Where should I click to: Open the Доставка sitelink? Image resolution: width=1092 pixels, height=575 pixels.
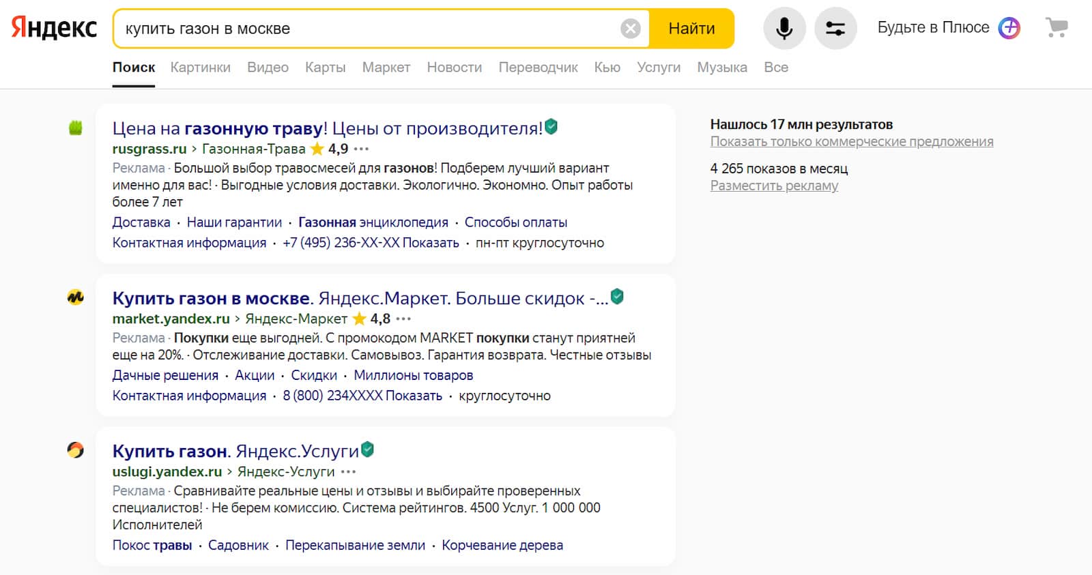141,222
